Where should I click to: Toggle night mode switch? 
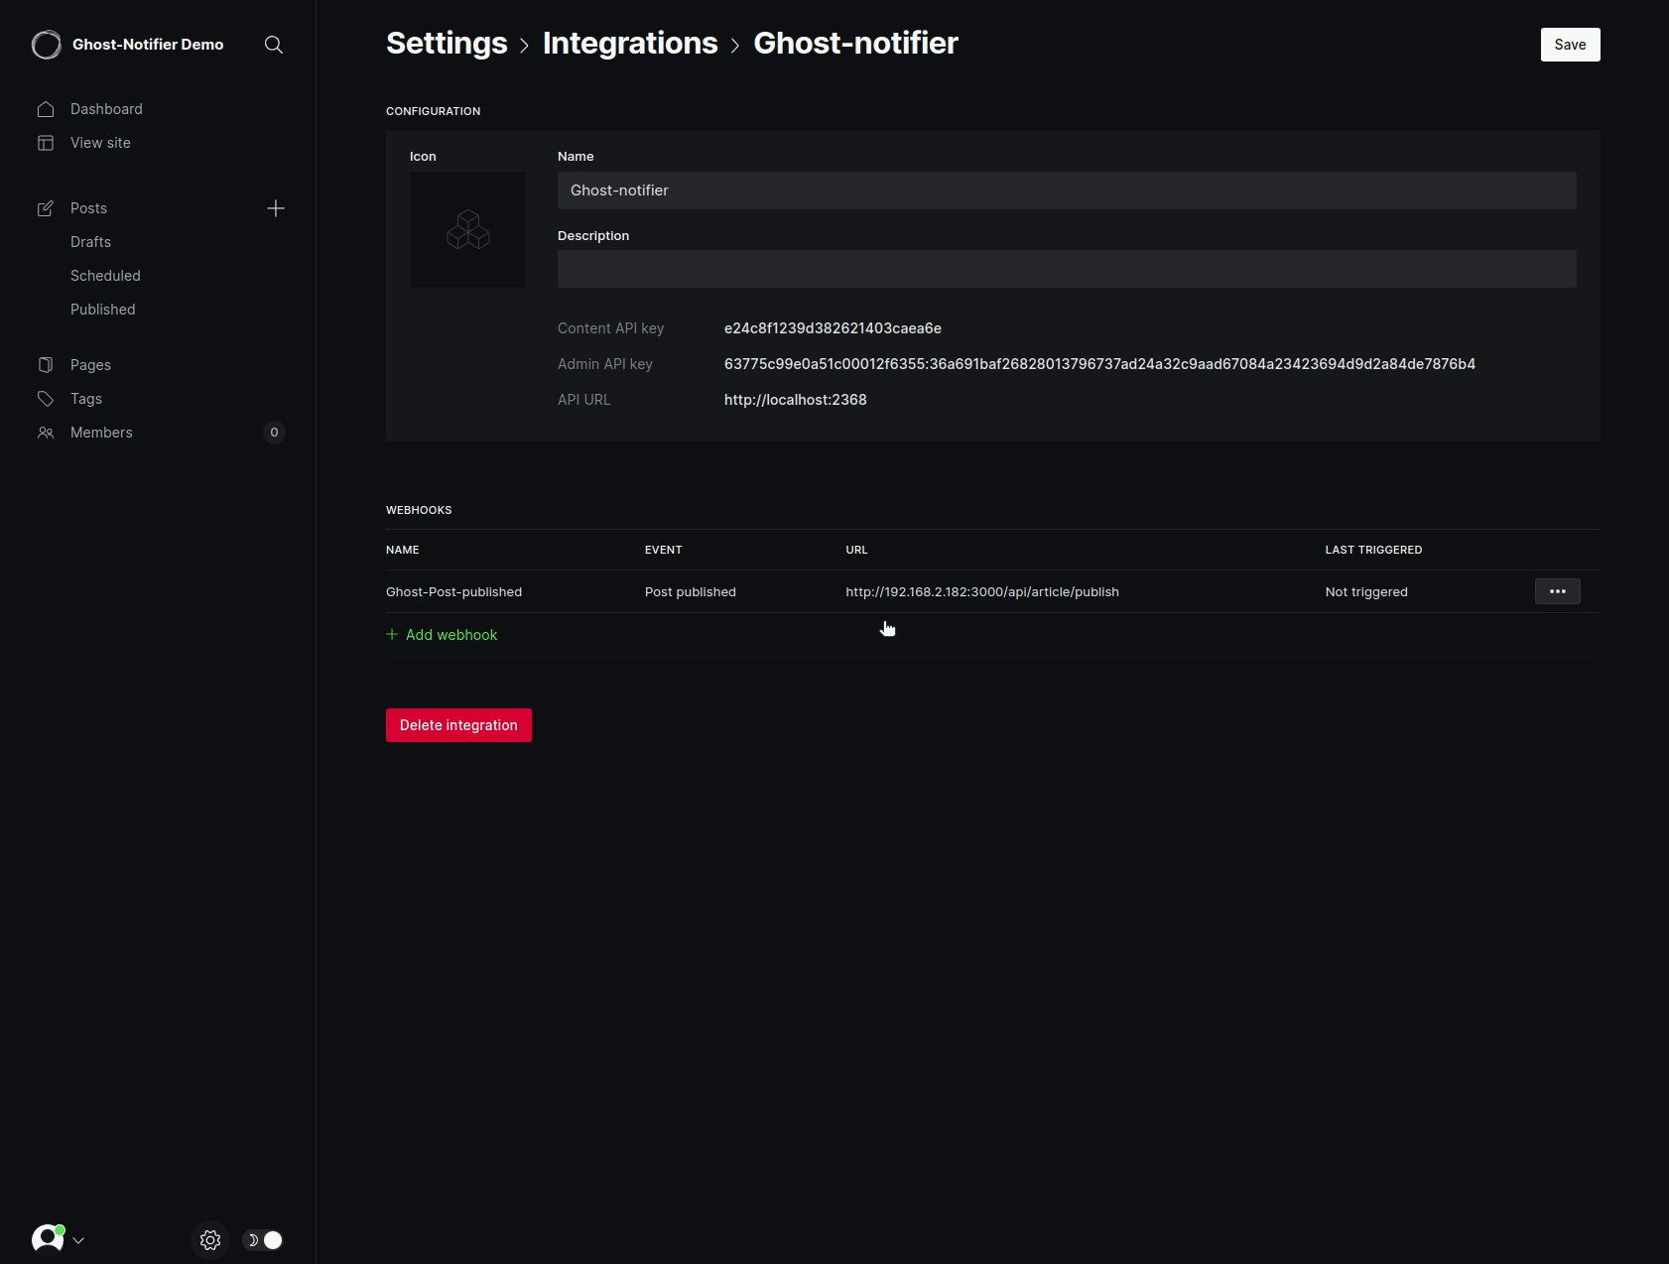click(x=263, y=1240)
